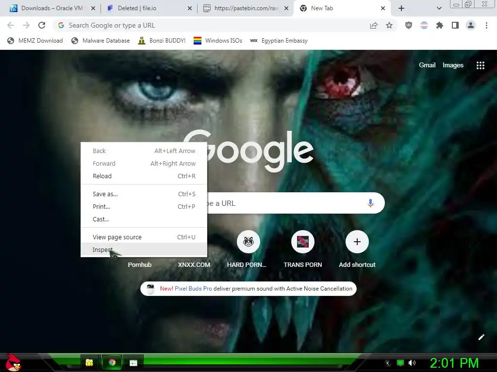This screenshot has width=497, height=372.
Task: Switch to the Downloads – Oracle VM tab
Action: pyautogui.click(x=52, y=8)
